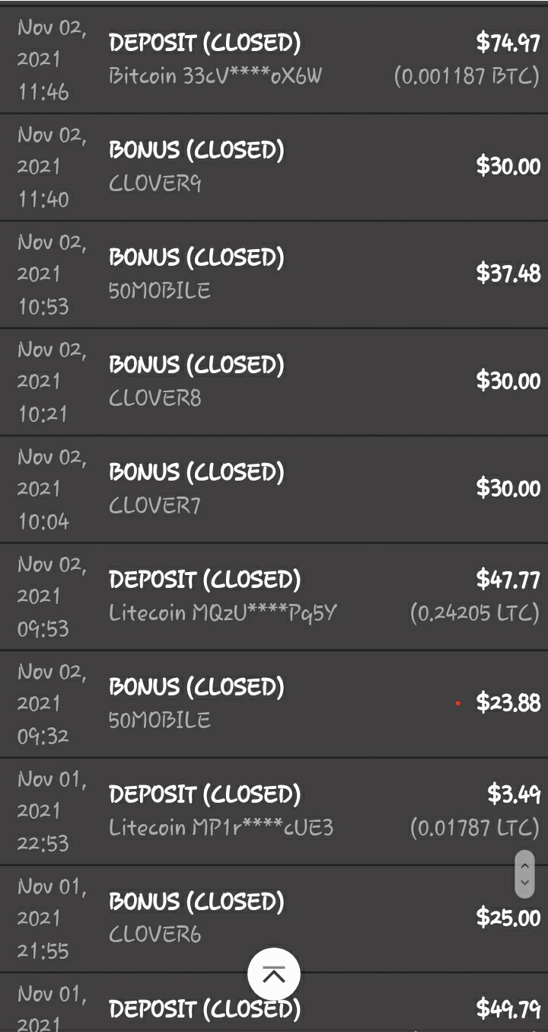Open the Litecoin MQzU deposit transaction
The height and width of the screenshot is (1032, 548).
pos(274,596)
